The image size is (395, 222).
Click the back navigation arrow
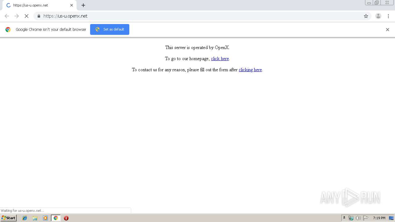tap(7, 16)
